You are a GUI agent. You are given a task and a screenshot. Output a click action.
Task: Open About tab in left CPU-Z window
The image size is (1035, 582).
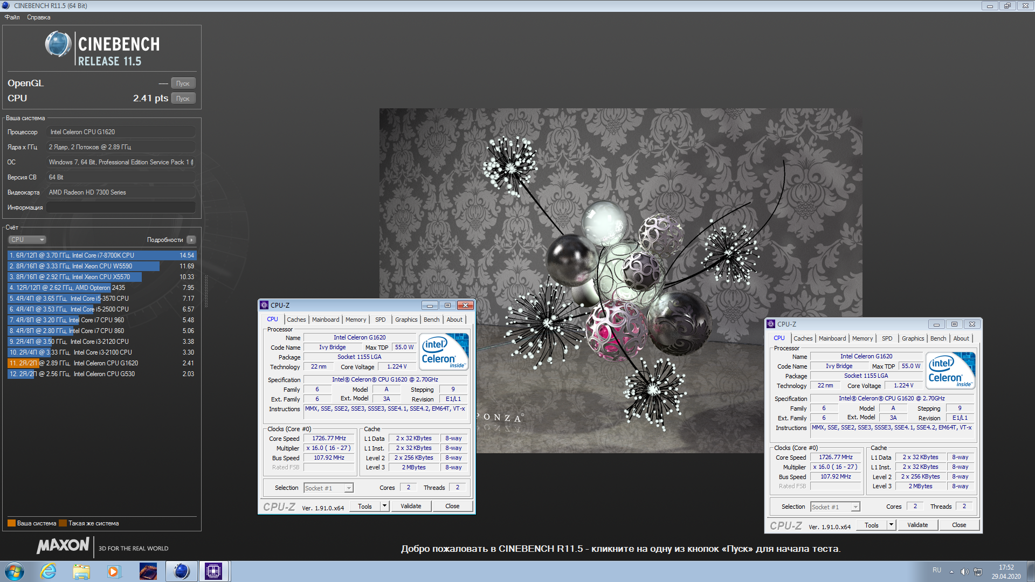pyautogui.click(x=454, y=320)
